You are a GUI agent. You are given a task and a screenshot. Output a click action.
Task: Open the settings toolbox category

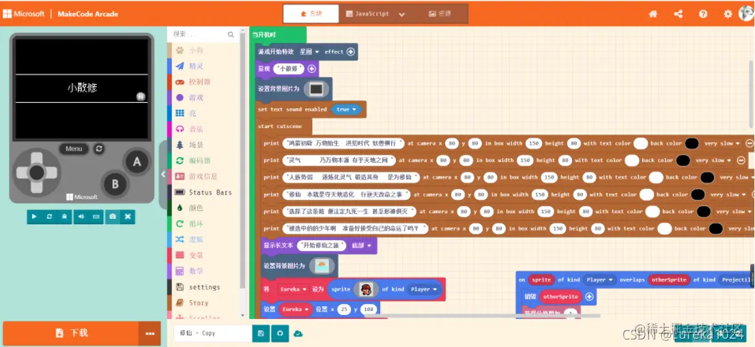203,287
